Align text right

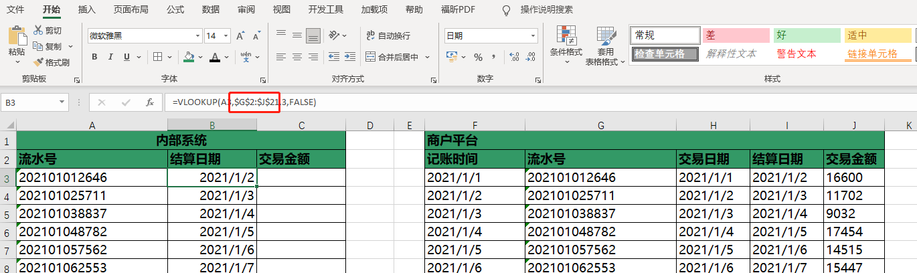[313, 57]
